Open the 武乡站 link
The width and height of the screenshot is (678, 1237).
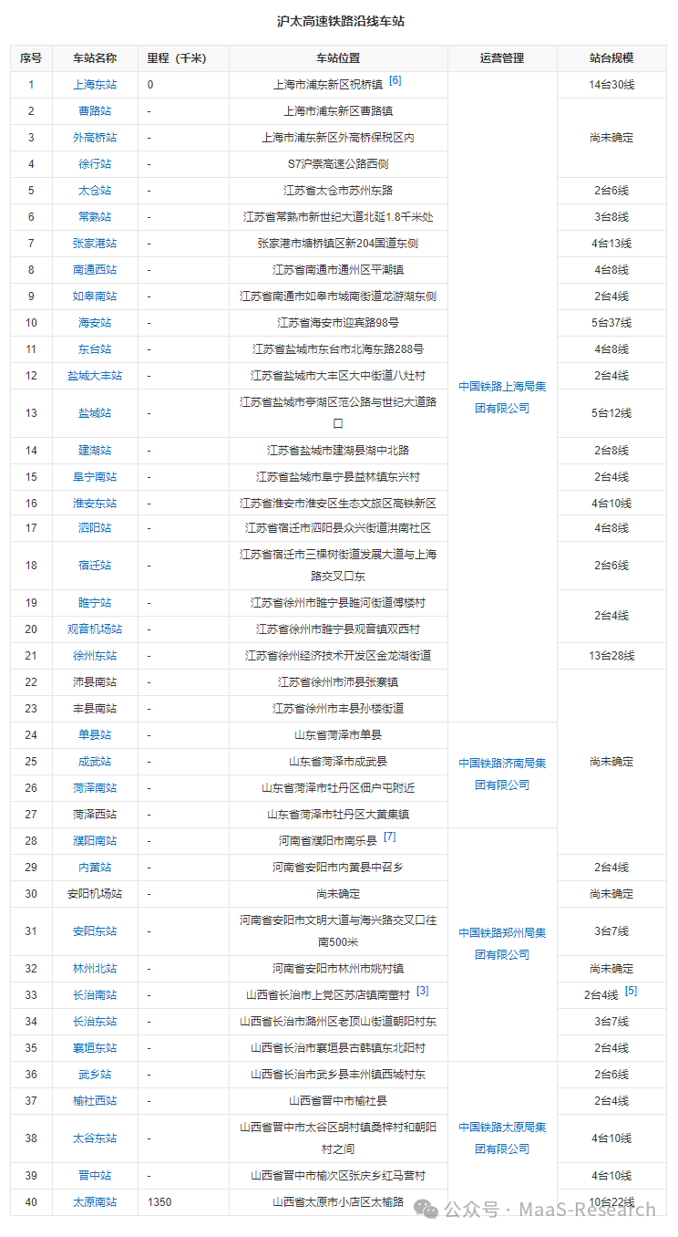[95, 1075]
